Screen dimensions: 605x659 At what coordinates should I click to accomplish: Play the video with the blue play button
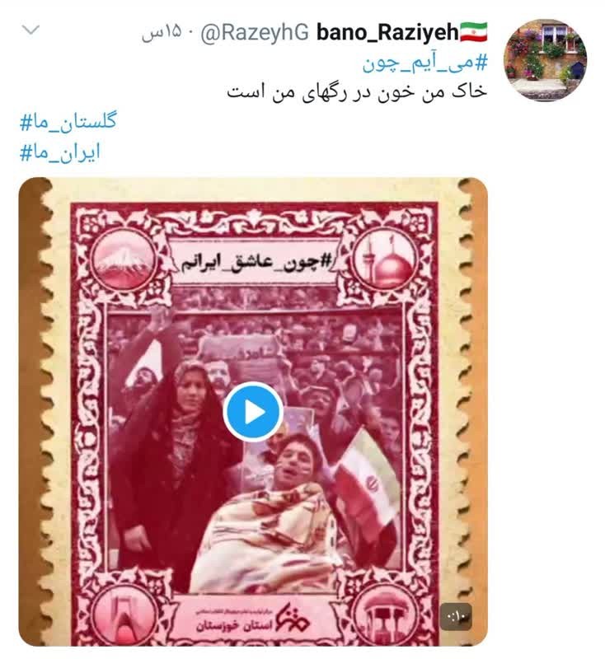pos(253,412)
